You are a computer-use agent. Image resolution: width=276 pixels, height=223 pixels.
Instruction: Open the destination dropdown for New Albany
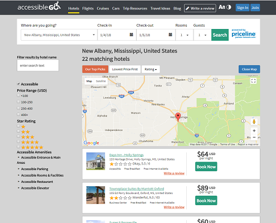(59, 35)
